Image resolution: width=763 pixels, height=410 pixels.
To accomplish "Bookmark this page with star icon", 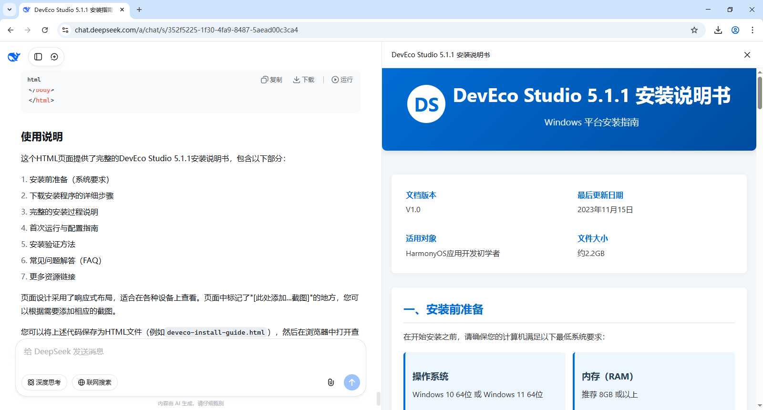I will point(694,30).
